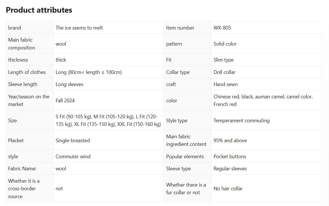
Task: Click the 'Main fabric composition' label
Action: (21, 44)
